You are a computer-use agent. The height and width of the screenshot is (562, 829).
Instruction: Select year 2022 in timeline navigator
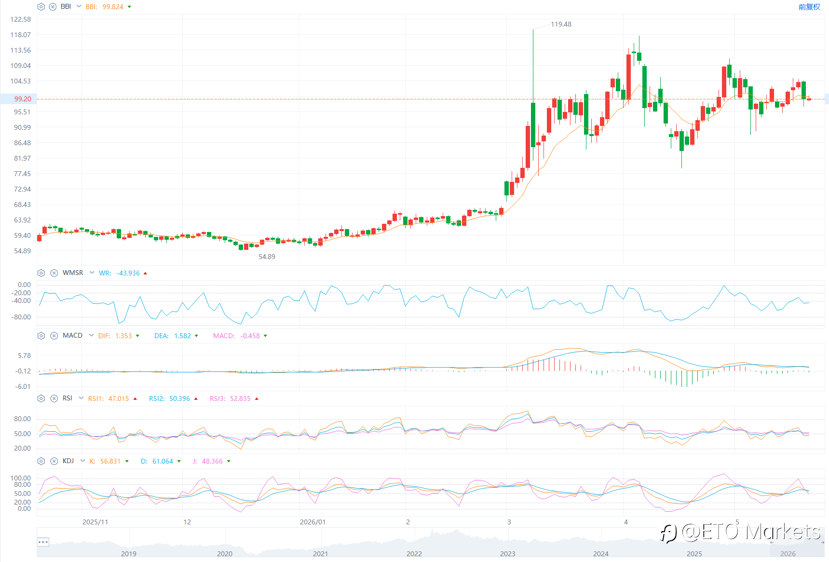coord(414,553)
